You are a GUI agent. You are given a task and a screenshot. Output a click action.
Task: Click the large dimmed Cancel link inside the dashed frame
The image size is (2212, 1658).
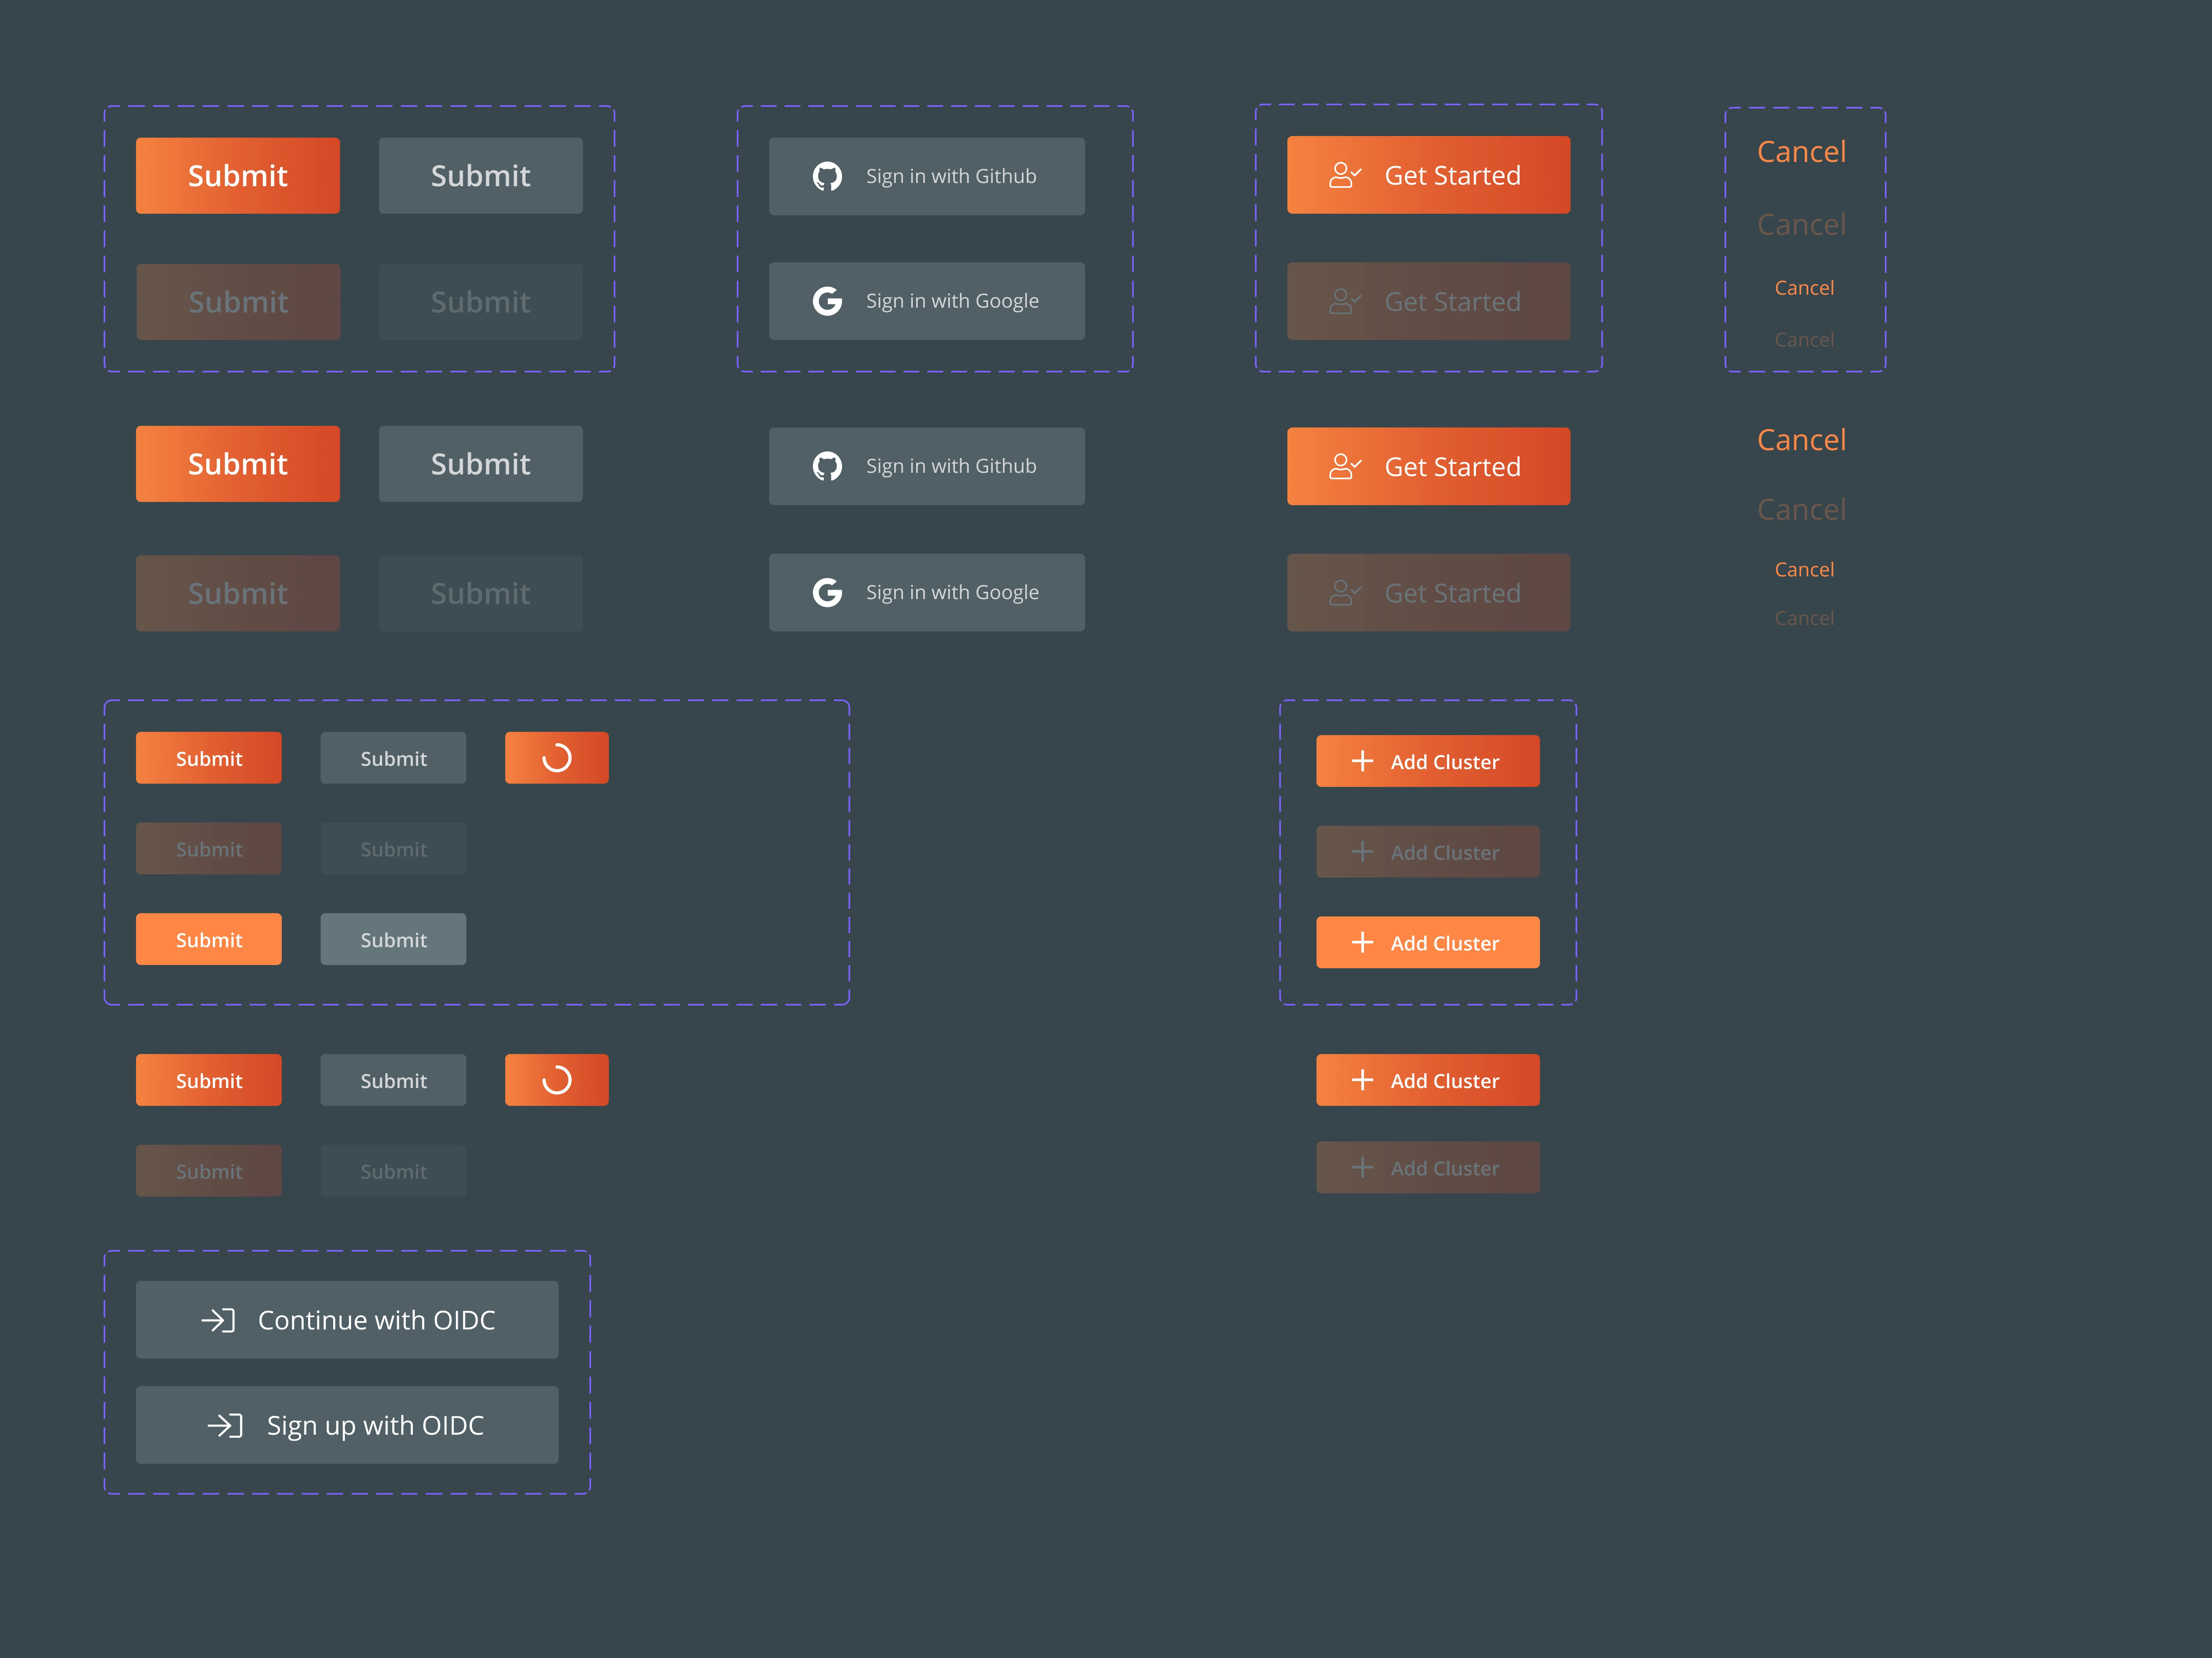pos(1801,224)
